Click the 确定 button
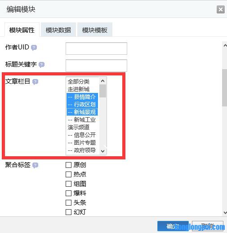 [x=173, y=226]
